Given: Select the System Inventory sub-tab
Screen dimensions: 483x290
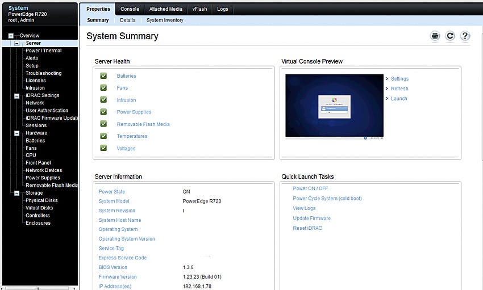Looking at the screenshot, I should click(165, 20).
